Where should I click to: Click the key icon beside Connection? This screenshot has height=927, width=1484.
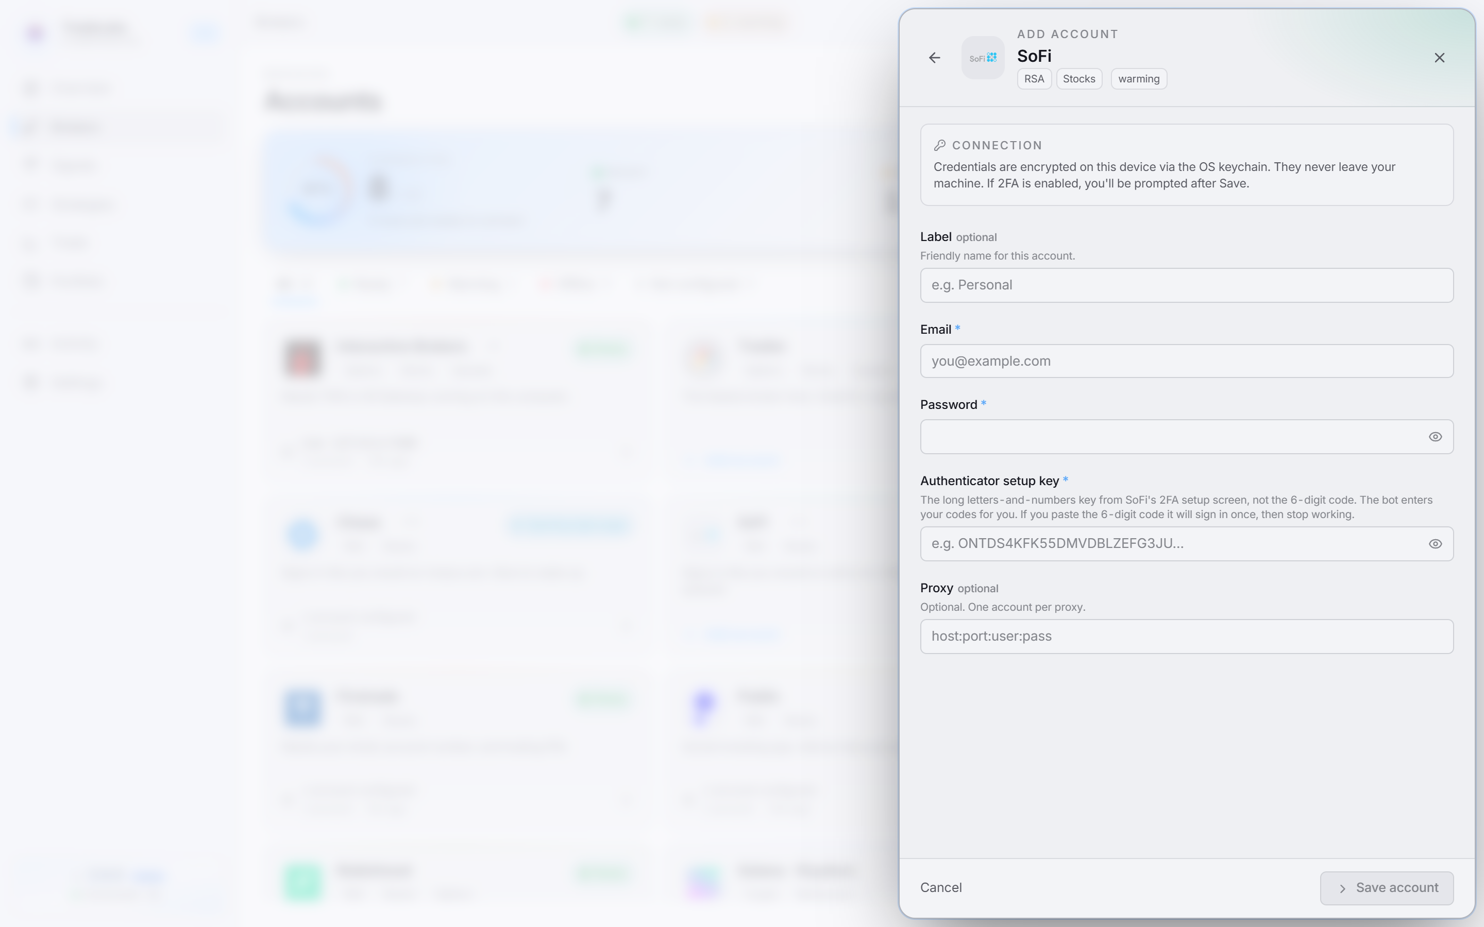(x=939, y=145)
